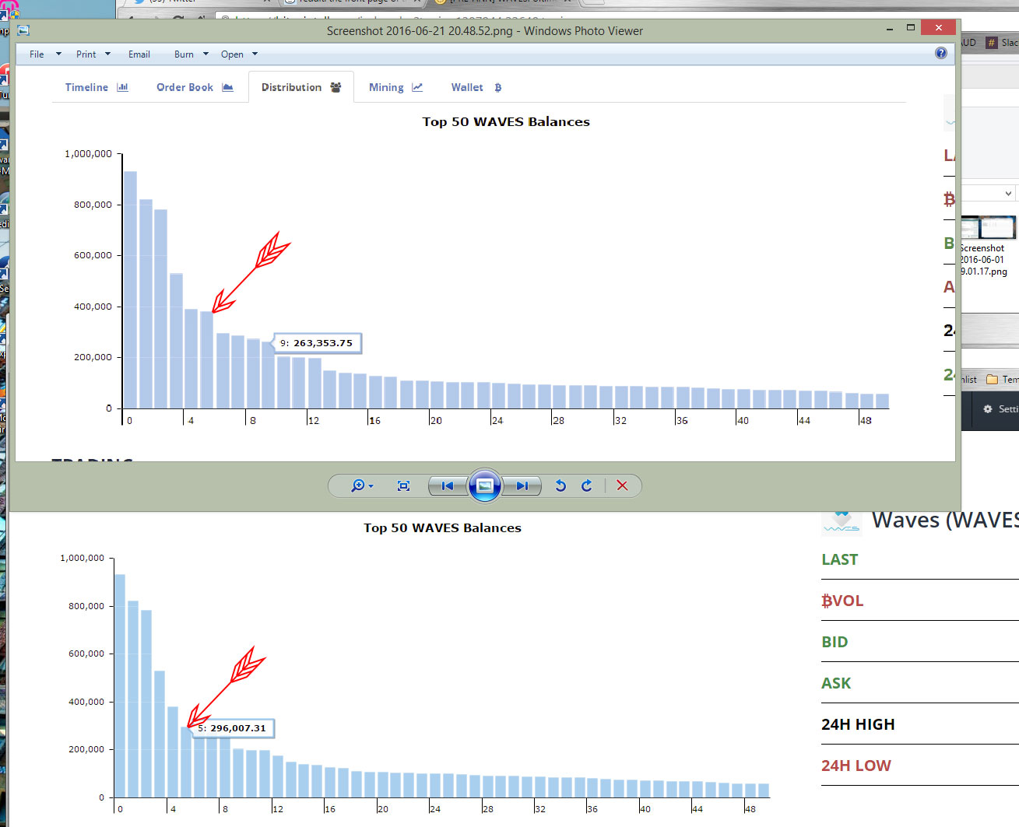Start the slide show

[484, 485]
